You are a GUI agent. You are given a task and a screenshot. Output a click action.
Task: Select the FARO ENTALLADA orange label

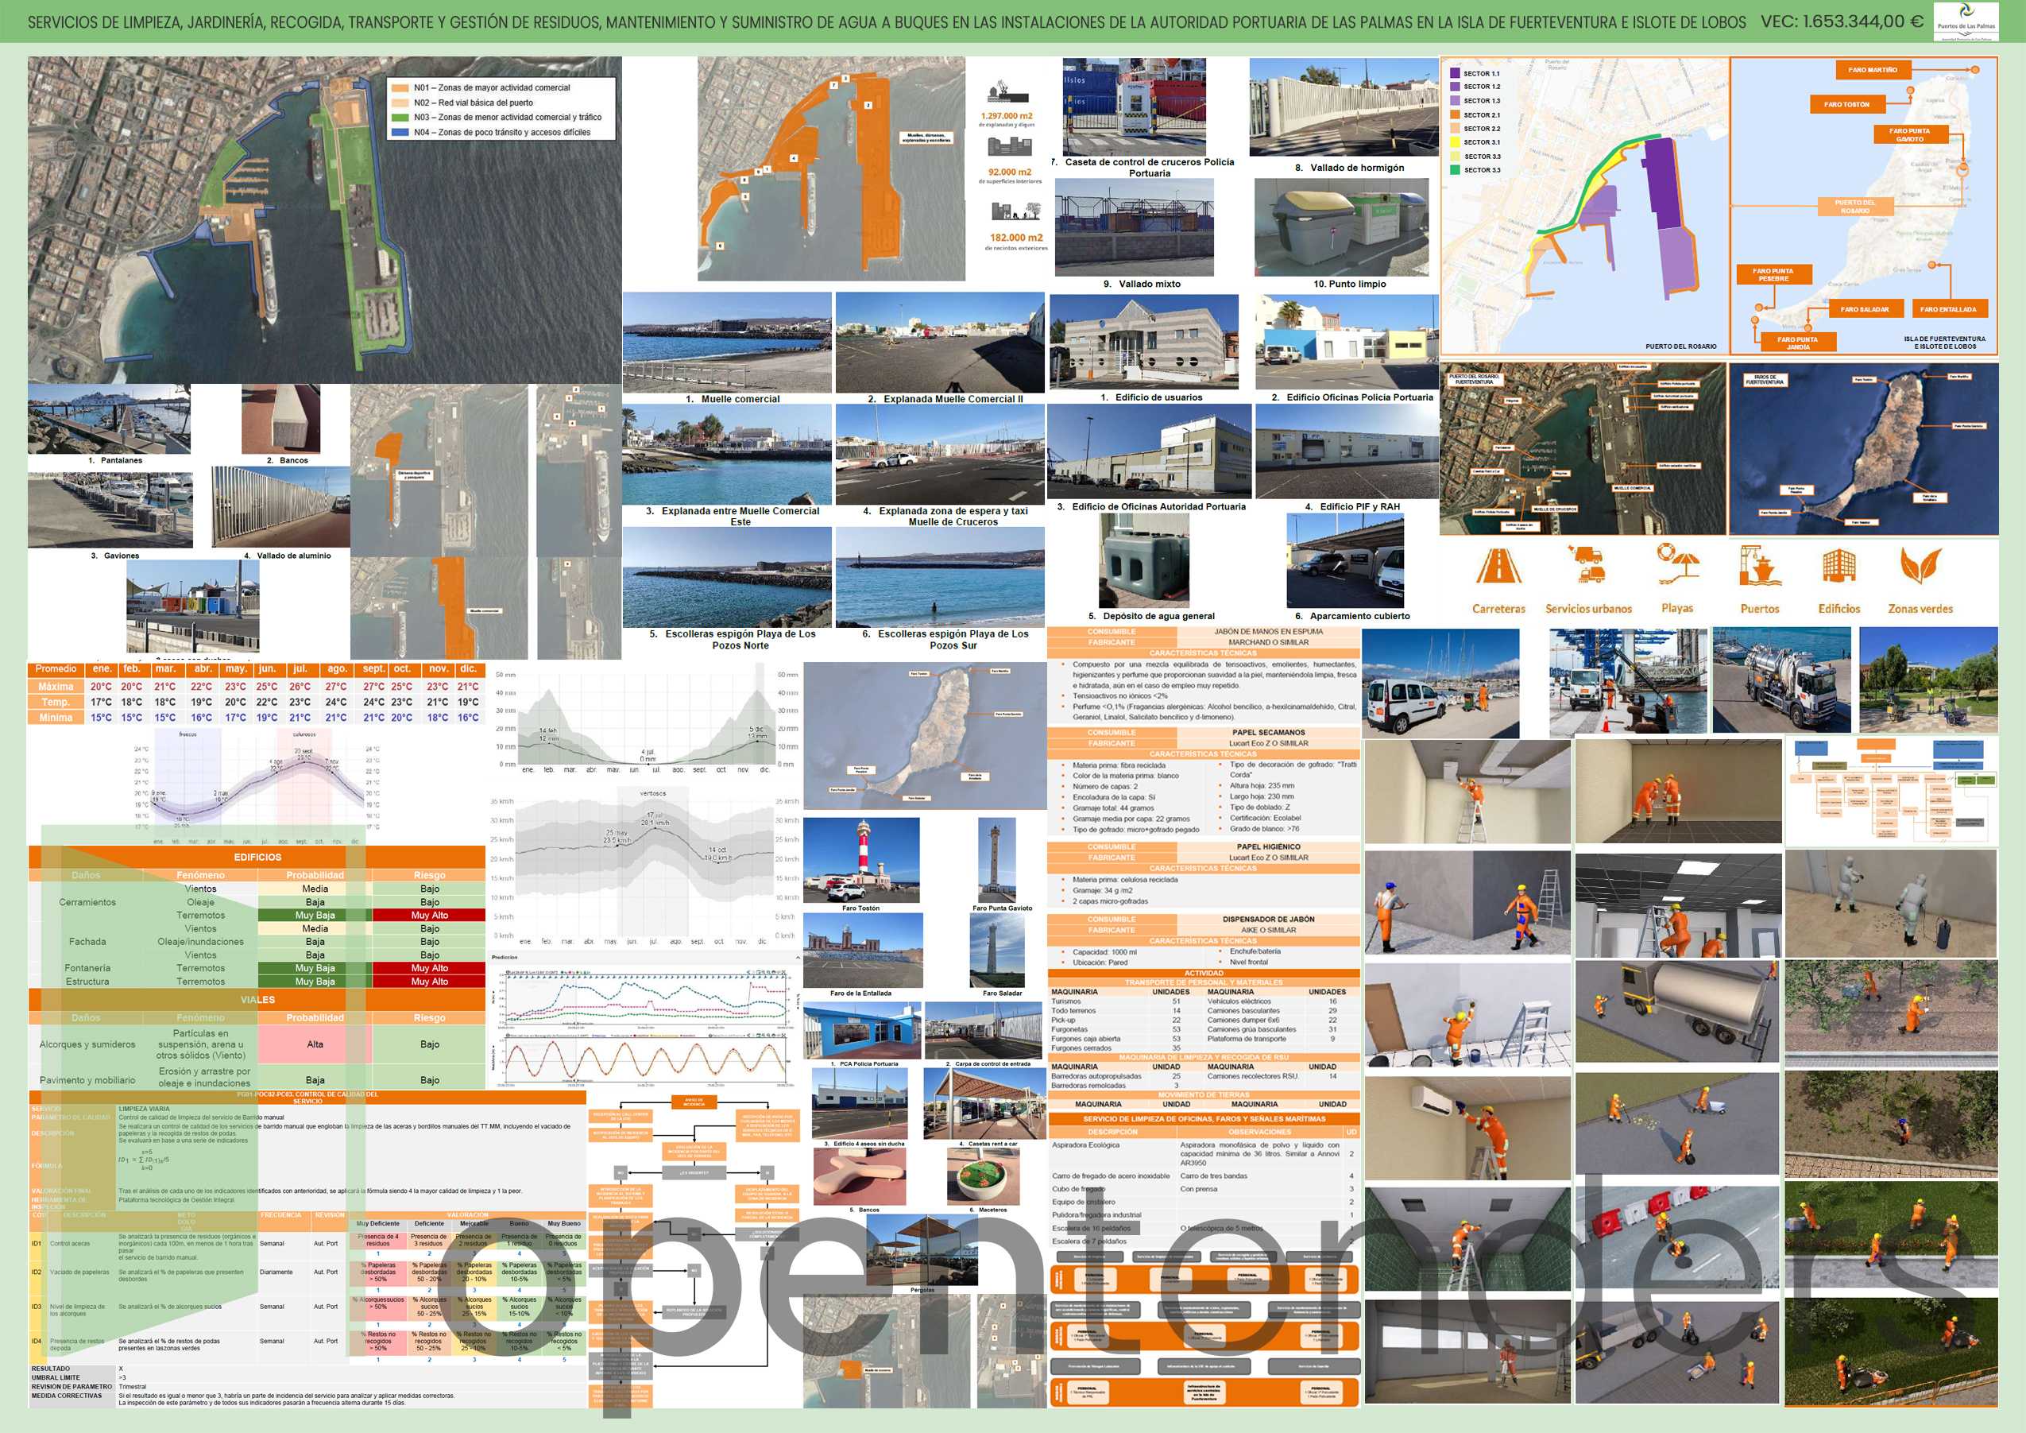pyautogui.click(x=1947, y=309)
